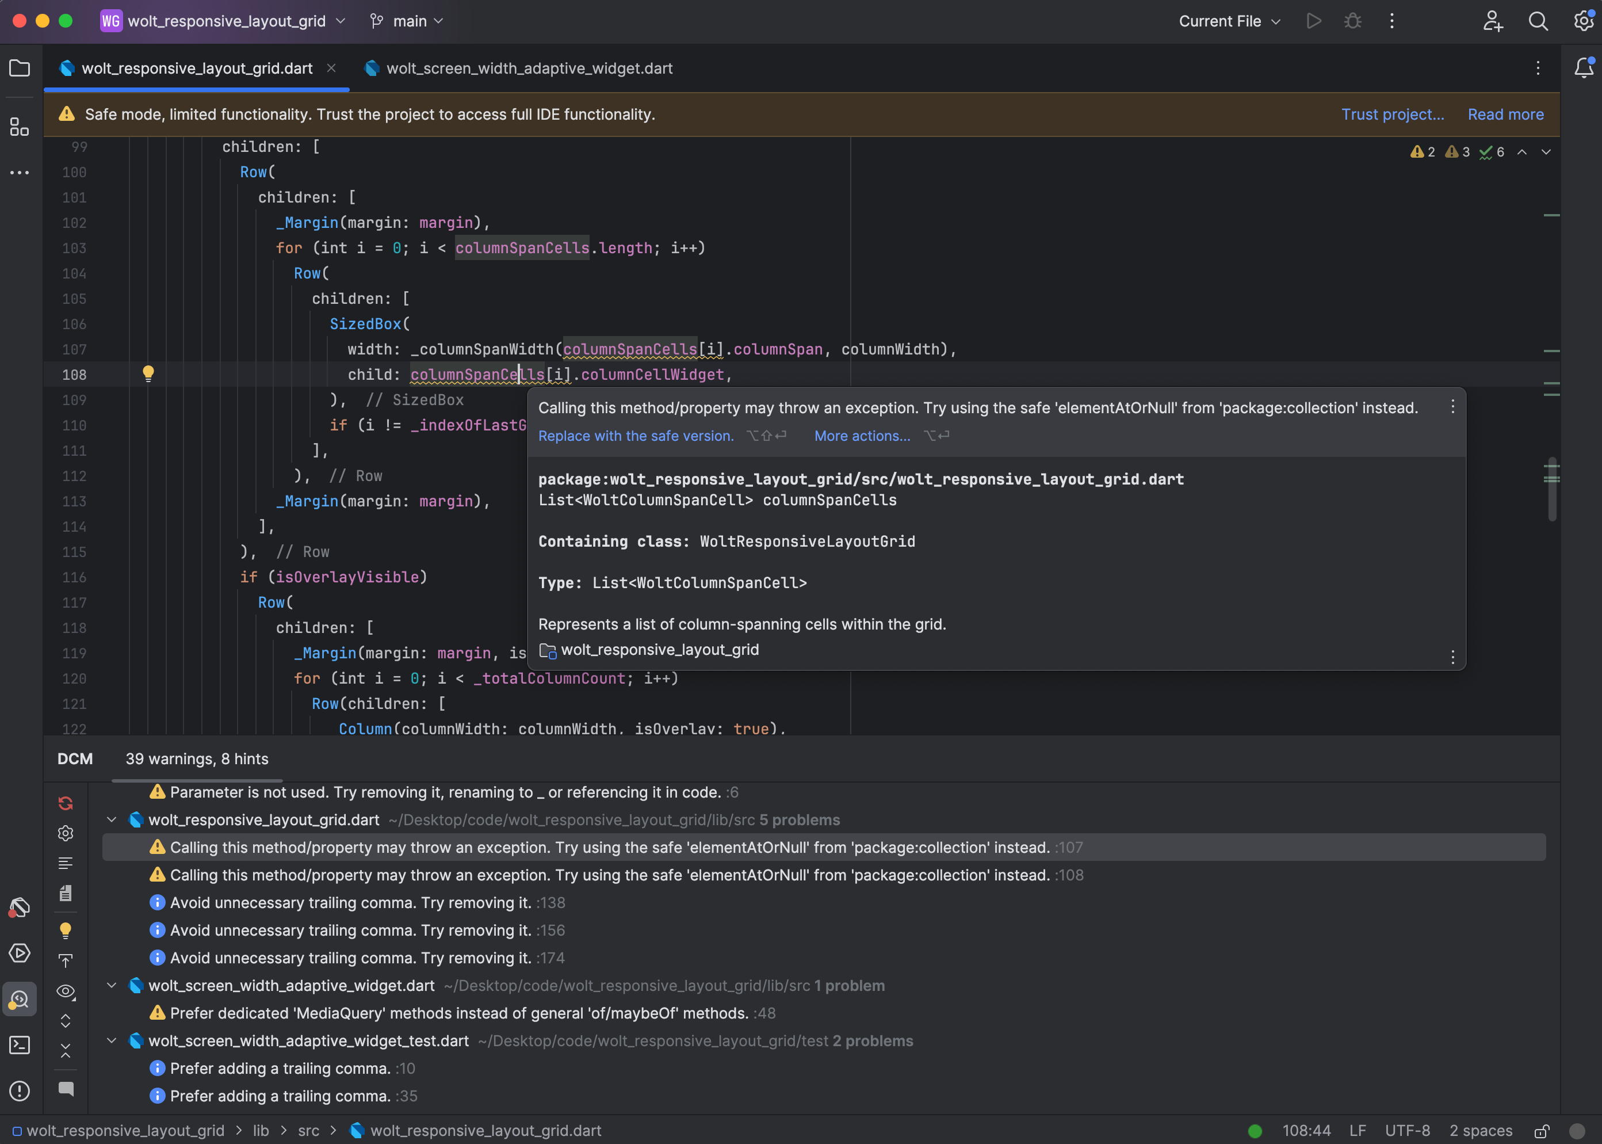Select MediaQuery methods warning at line 48
The height and width of the screenshot is (1144, 1602).
coord(824,1013)
